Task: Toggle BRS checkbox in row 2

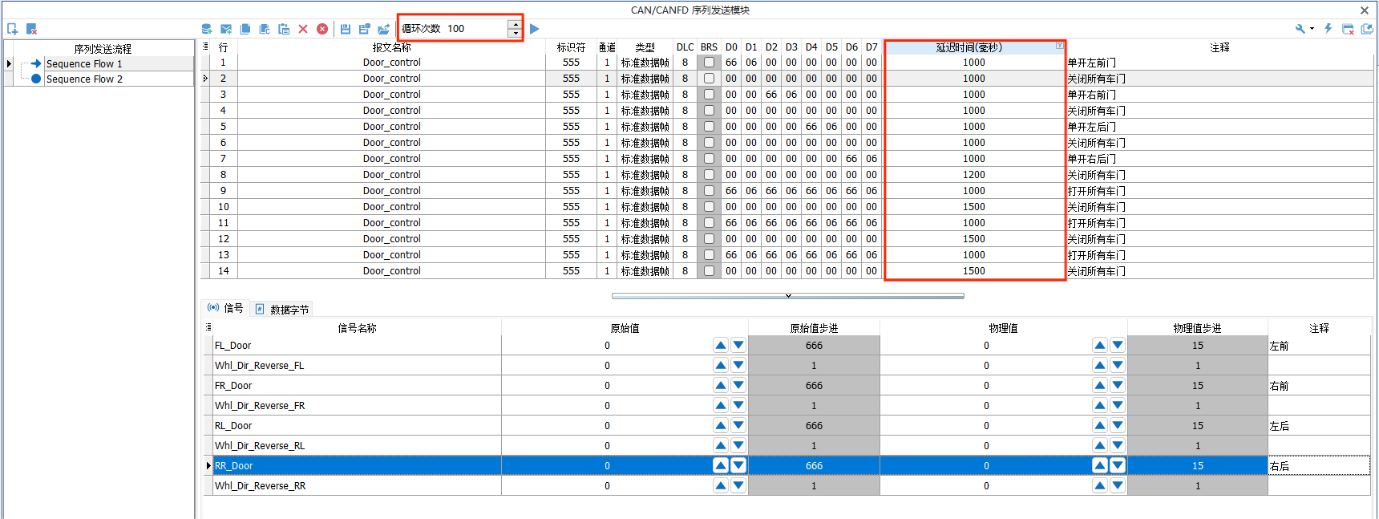Action: [x=709, y=79]
